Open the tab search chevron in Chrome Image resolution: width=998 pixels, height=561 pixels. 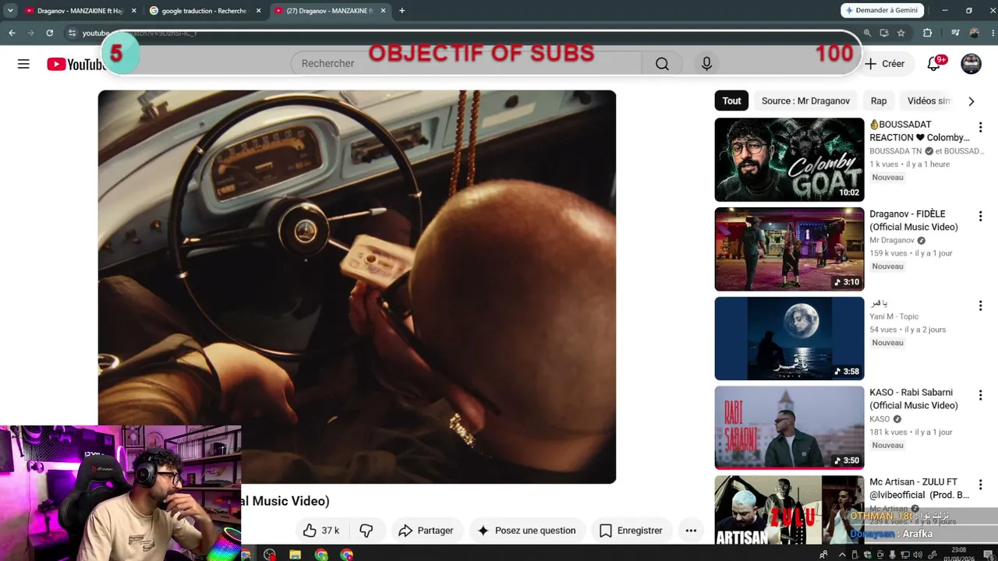pyautogui.click(x=10, y=11)
